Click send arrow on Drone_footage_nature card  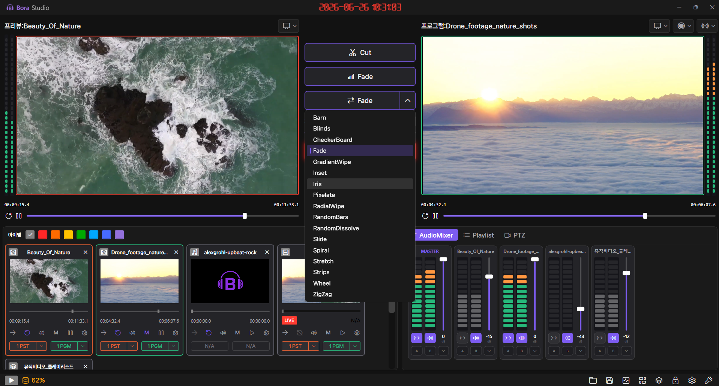[104, 333]
